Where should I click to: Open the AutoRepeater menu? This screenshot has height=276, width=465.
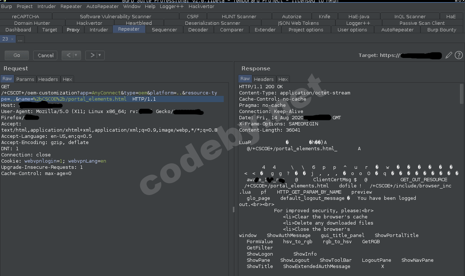pyautogui.click(x=103, y=6)
